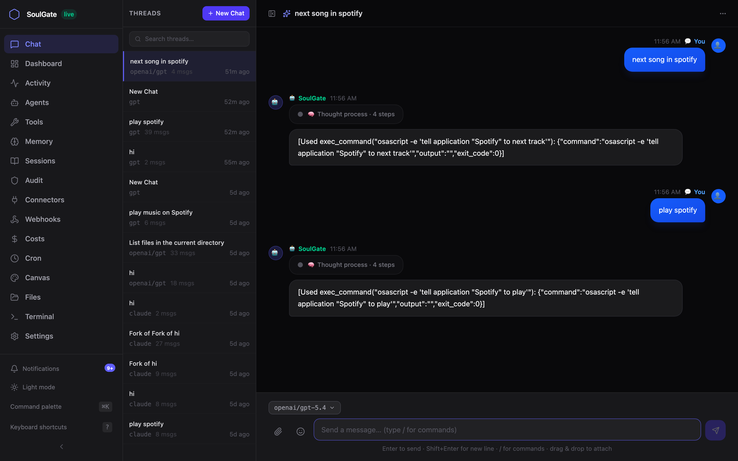Click the Settings gear icon
The width and height of the screenshot is (738, 461).
tap(15, 336)
